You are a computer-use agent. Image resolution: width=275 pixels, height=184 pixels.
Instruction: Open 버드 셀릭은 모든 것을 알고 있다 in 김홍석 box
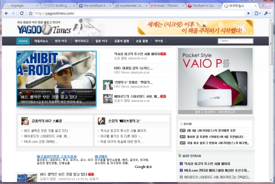click(x=46, y=131)
